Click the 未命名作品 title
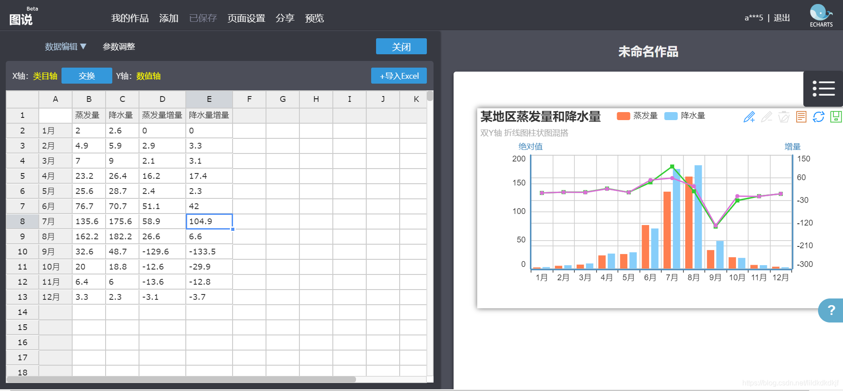Image resolution: width=843 pixels, height=391 pixels. pos(648,52)
